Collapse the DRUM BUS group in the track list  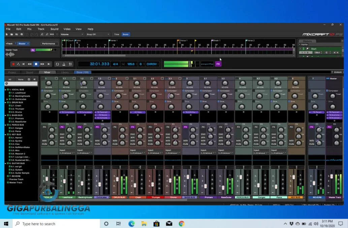5,102
